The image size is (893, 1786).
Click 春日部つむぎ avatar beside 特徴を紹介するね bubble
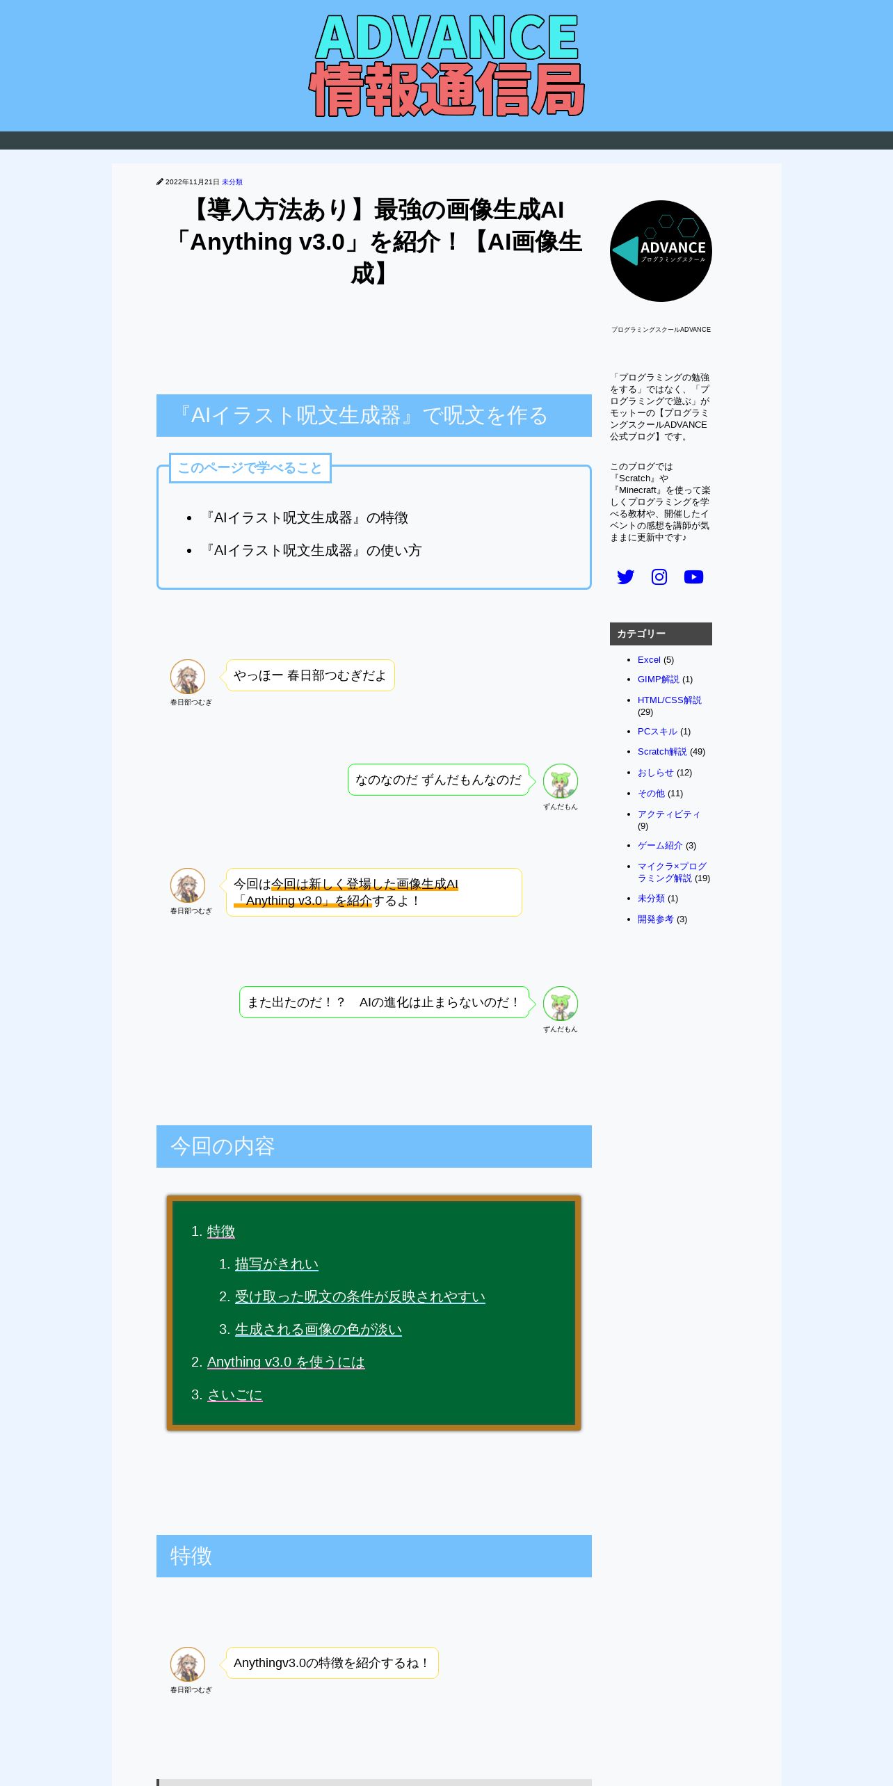[x=188, y=1664]
